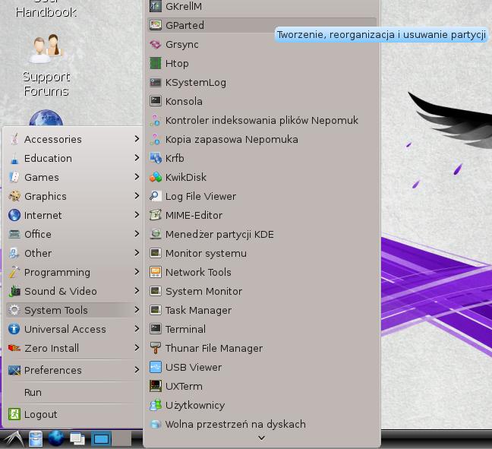492x449 pixels.
Task: Click Kopia zapasowa Nepomuka icon
Action: click(x=156, y=139)
